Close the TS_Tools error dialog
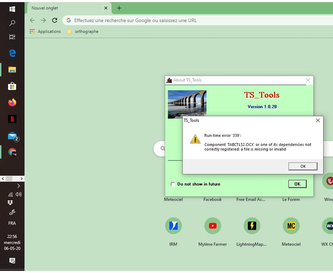This screenshot has height=273, width=333. (318, 120)
